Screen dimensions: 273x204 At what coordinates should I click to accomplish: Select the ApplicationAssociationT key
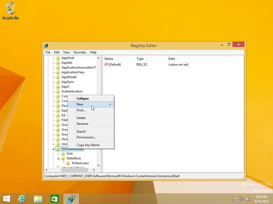point(79,67)
